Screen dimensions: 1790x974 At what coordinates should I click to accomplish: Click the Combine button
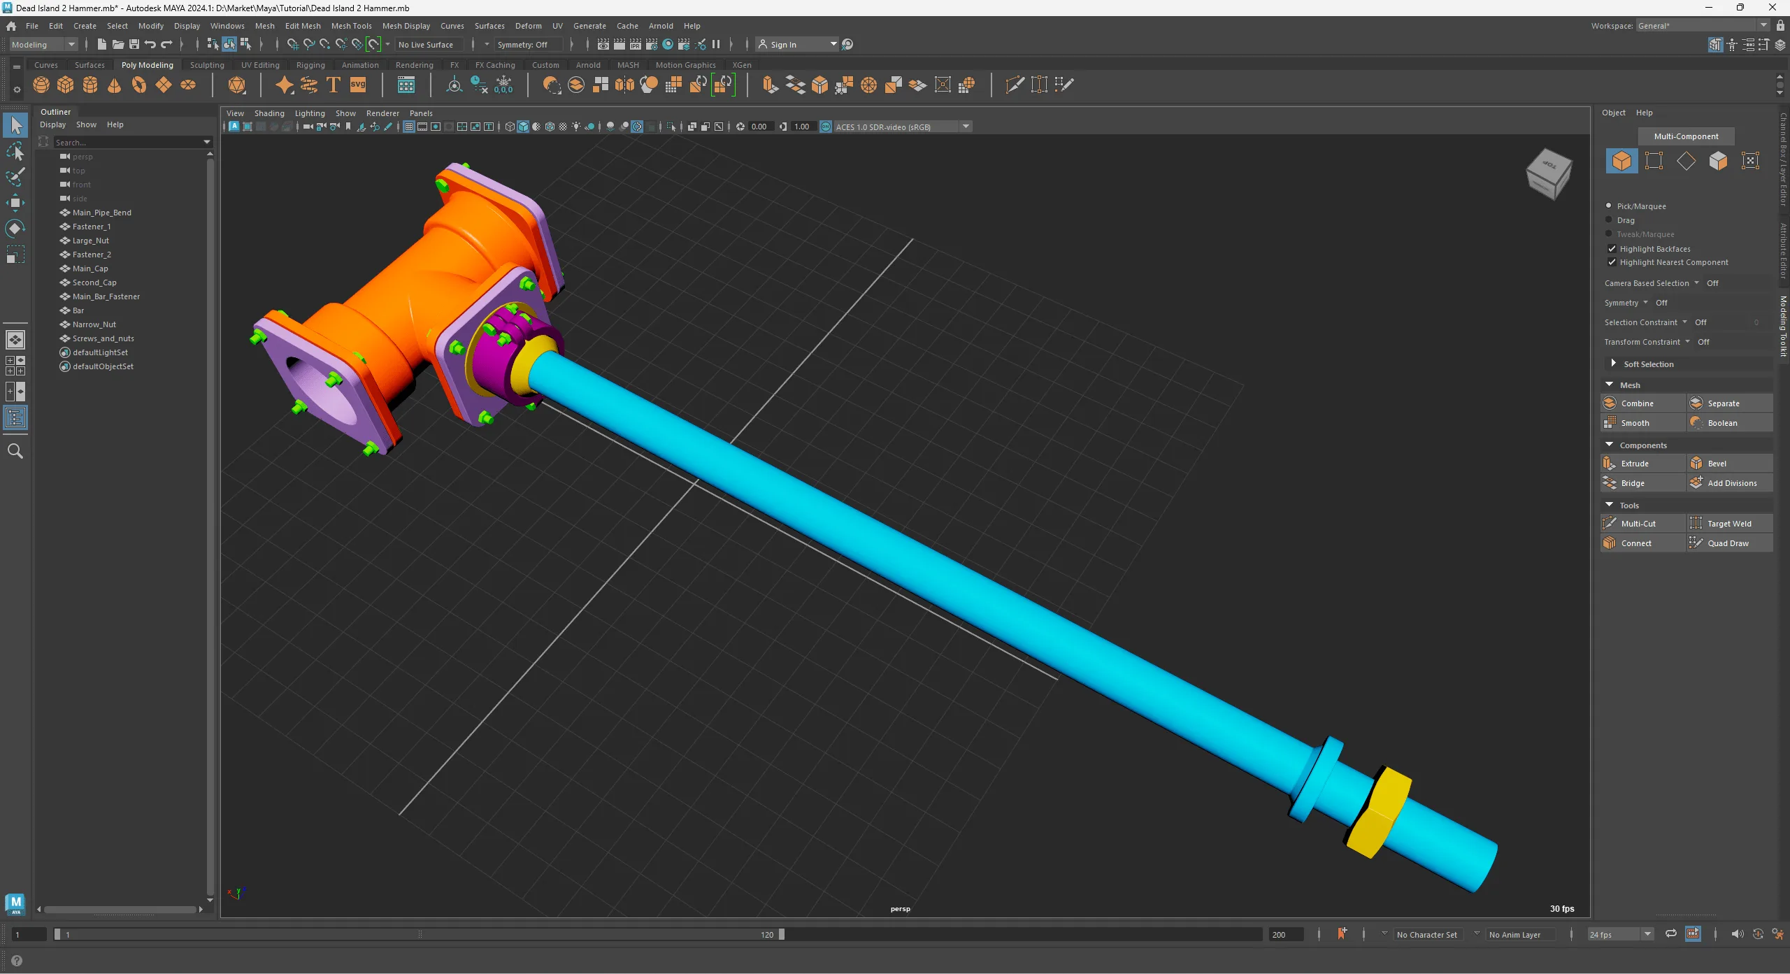pos(1643,403)
